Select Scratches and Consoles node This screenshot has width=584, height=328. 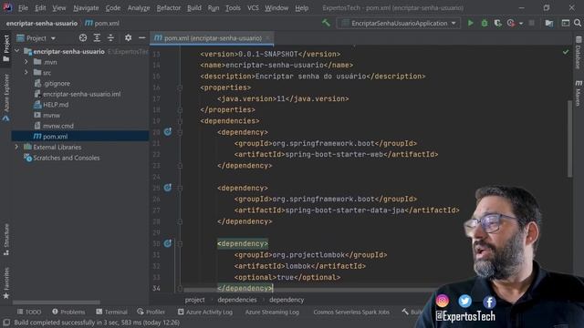click(66, 158)
